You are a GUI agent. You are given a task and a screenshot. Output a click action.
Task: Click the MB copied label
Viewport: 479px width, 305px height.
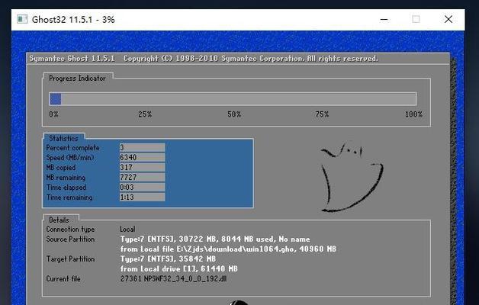(61, 168)
